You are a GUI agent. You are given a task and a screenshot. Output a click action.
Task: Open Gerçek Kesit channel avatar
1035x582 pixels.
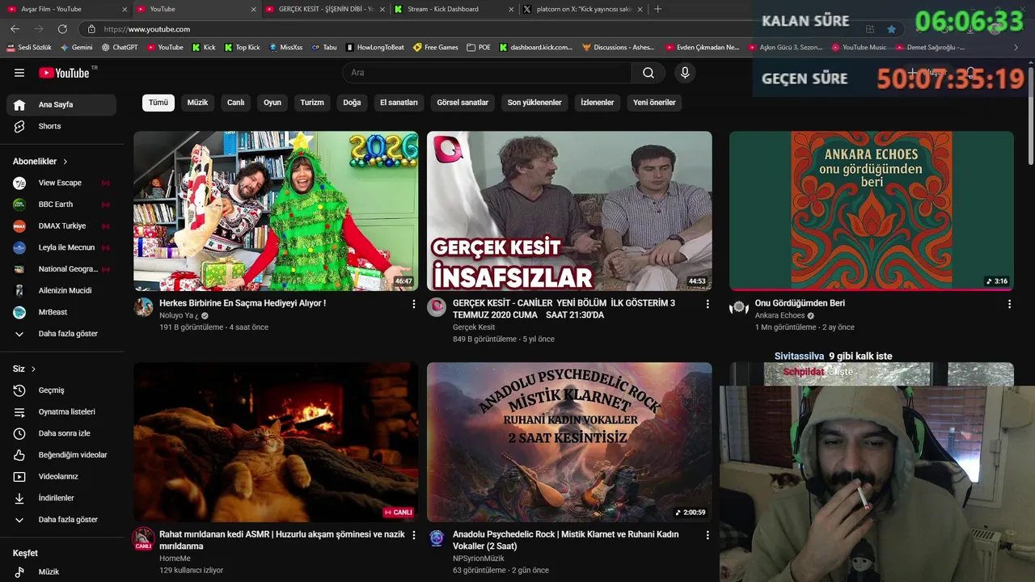pos(437,306)
